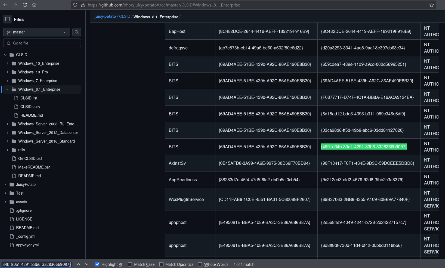
Task: Open CLSID.list file
Action: pyautogui.click(x=29, y=98)
